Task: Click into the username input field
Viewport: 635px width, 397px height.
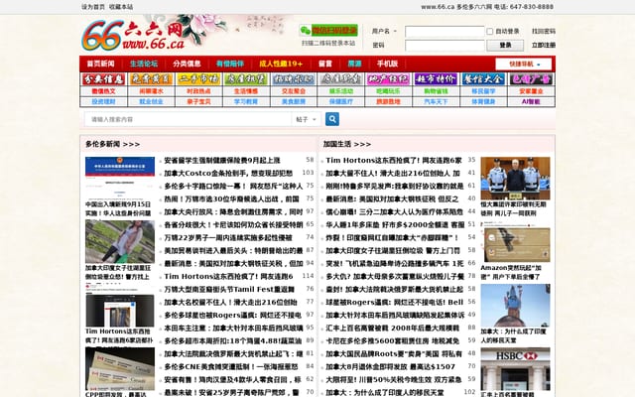Action: (x=444, y=31)
